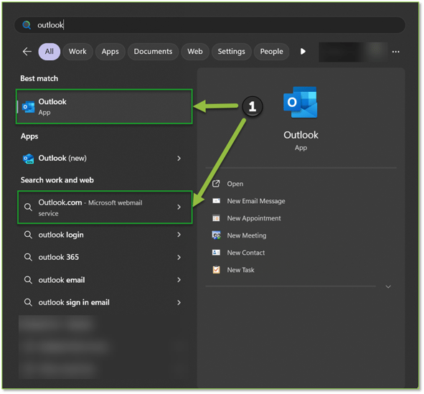Viewport: 424px width, 394px height.
Task: Click the New Email Message envelope icon
Action: (216, 201)
